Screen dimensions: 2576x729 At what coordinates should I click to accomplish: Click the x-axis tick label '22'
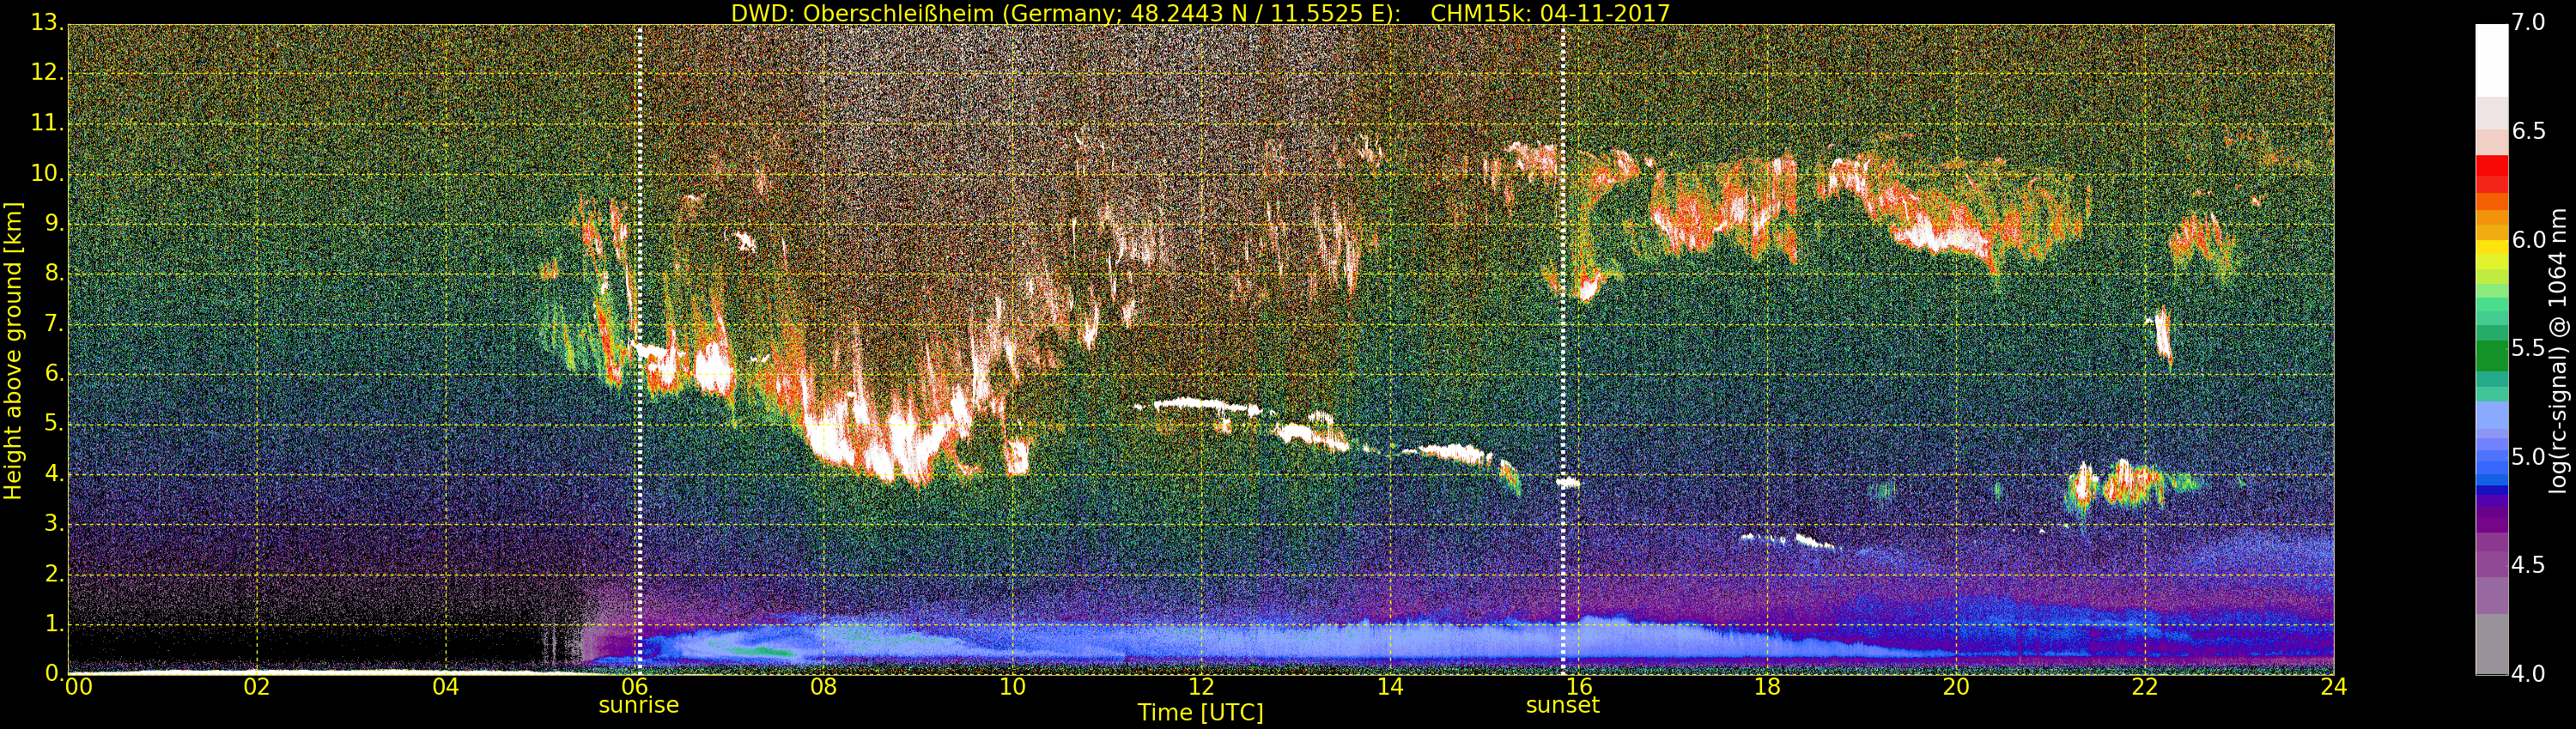(x=2145, y=687)
